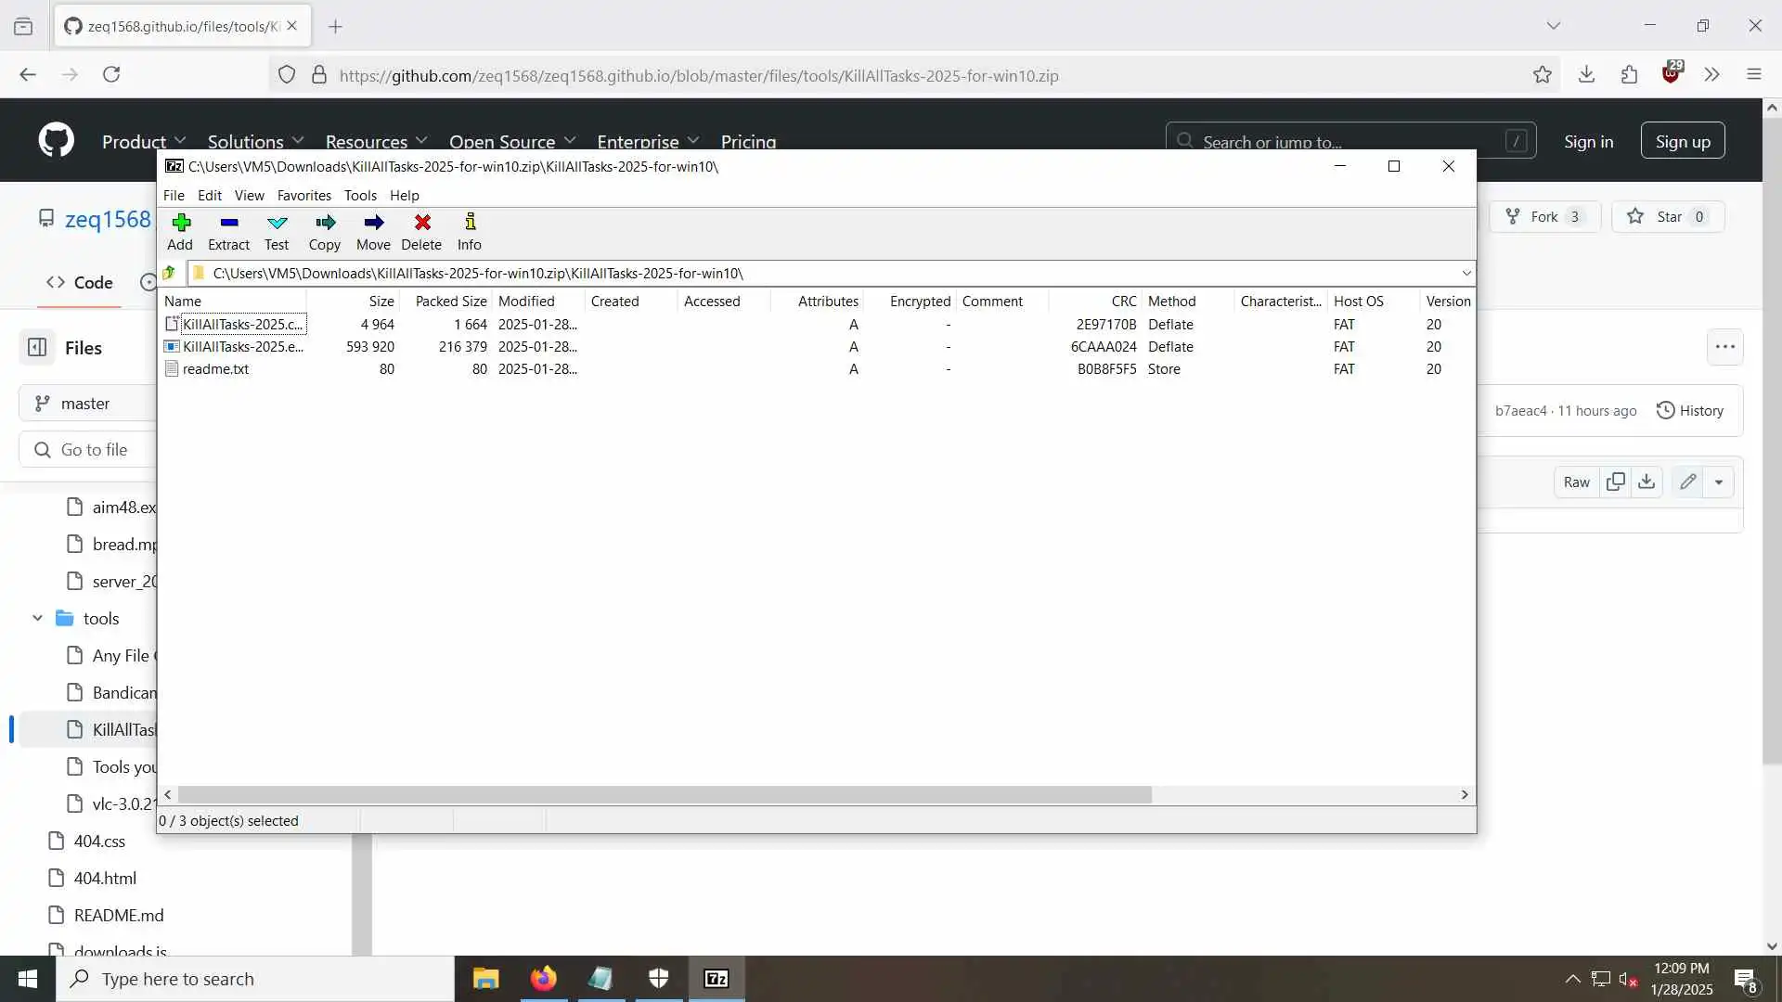This screenshot has height=1002, width=1782.
Task: Select readme.txt in the archive list
Action: (x=215, y=369)
